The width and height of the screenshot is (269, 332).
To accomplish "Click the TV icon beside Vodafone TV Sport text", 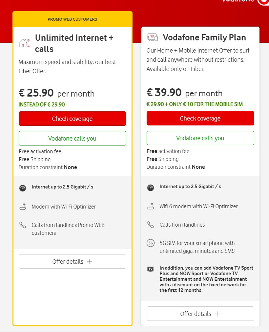I will pyautogui.click(x=151, y=269).
